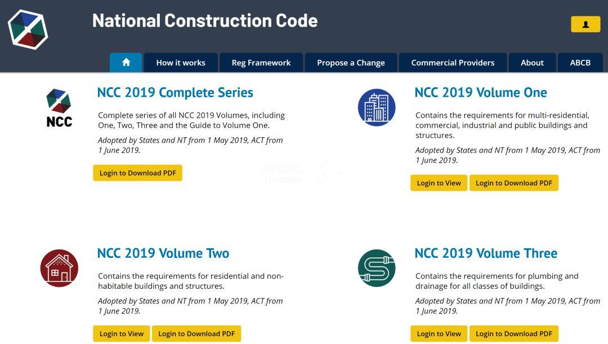Download Volume One PDF via login button
The height and width of the screenshot is (344, 608).
coord(514,183)
